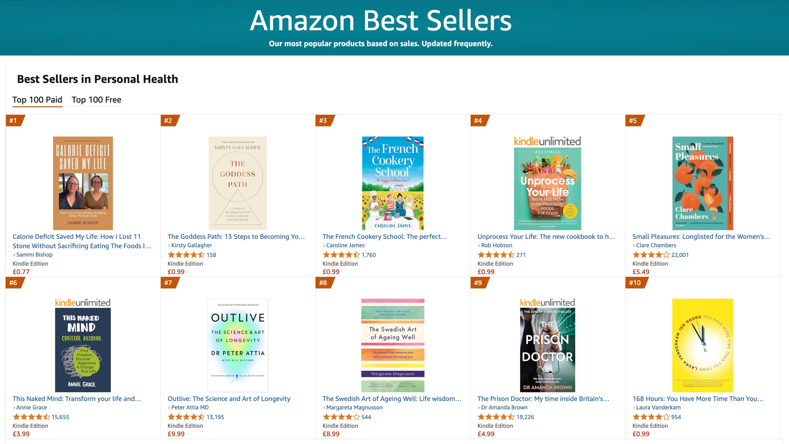The width and height of the screenshot is (789, 444).
Task: Switch to the Top 100 Free tab
Action: [x=96, y=100]
